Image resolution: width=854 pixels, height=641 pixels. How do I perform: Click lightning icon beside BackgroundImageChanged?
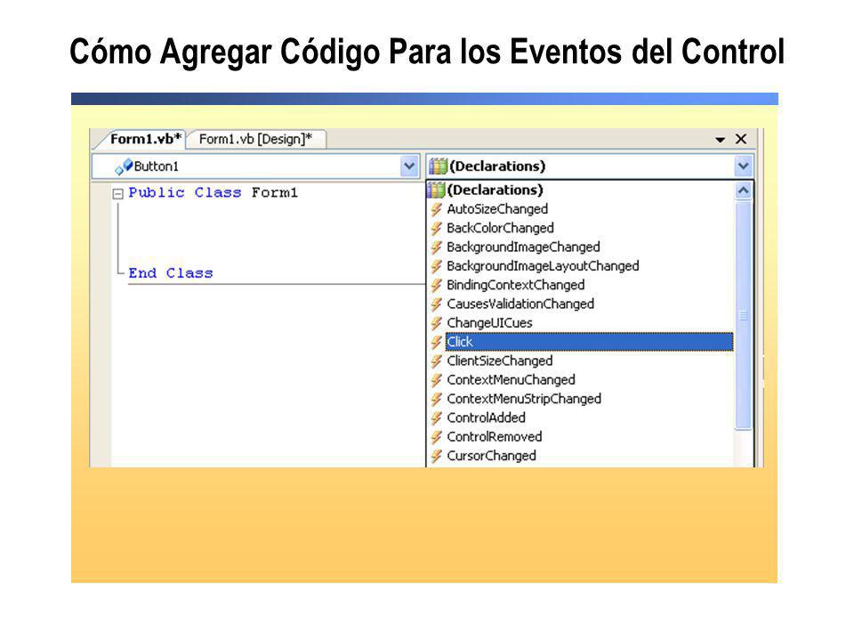[436, 247]
